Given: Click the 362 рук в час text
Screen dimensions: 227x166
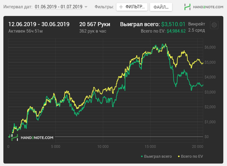Looking at the screenshot, I should click(x=93, y=31).
